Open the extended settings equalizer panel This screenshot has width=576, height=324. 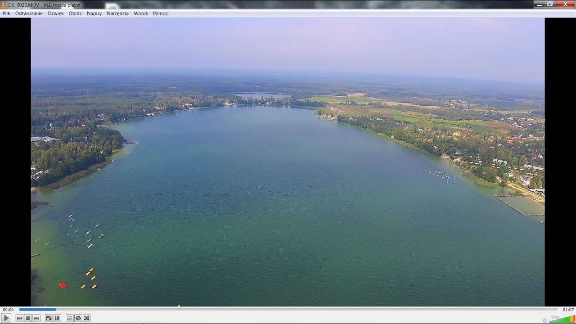tap(57, 318)
